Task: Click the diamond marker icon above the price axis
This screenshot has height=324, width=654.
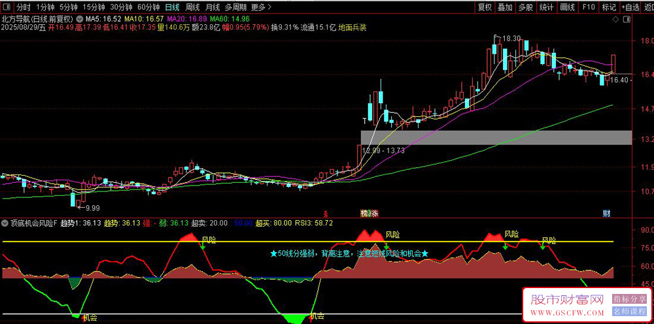Action: tap(615, 20)
